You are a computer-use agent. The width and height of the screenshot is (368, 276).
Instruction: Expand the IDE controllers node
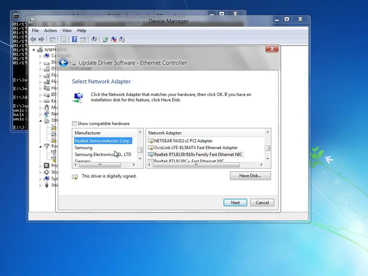pos(40,95)
